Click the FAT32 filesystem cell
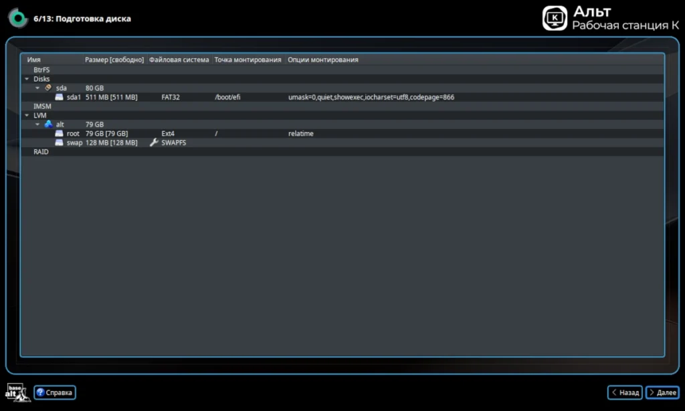685x411 pixels. coord(171,97)
